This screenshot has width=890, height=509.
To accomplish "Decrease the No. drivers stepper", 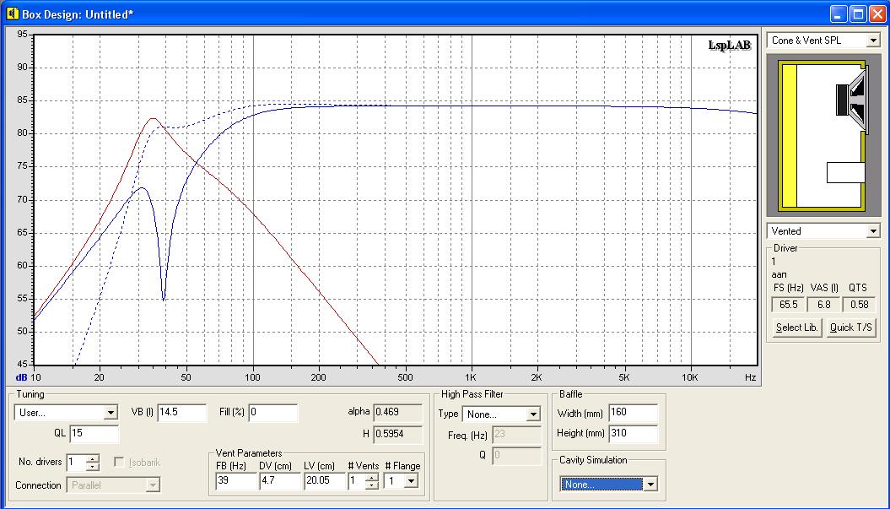I will tap(93, 467).
